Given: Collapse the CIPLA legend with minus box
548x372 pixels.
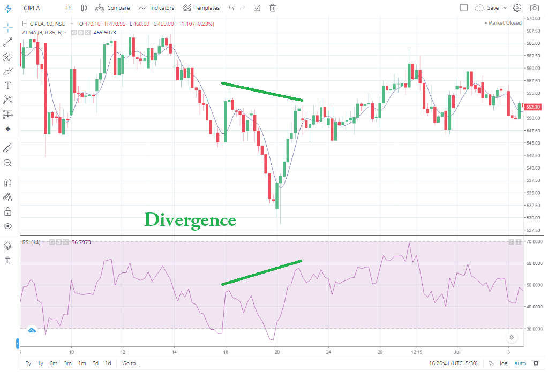Looking at the screenshot, I should click(25, 24).
